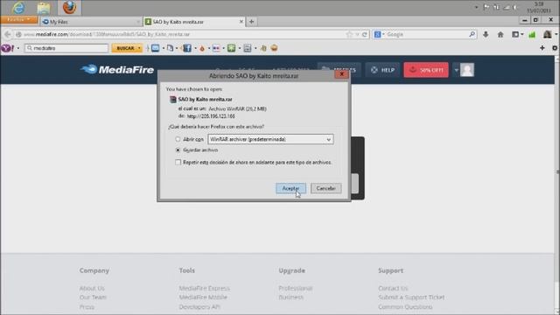Screen dimensions: 560x315
Task: Click the Aceptar button
Action: point(290,189)
